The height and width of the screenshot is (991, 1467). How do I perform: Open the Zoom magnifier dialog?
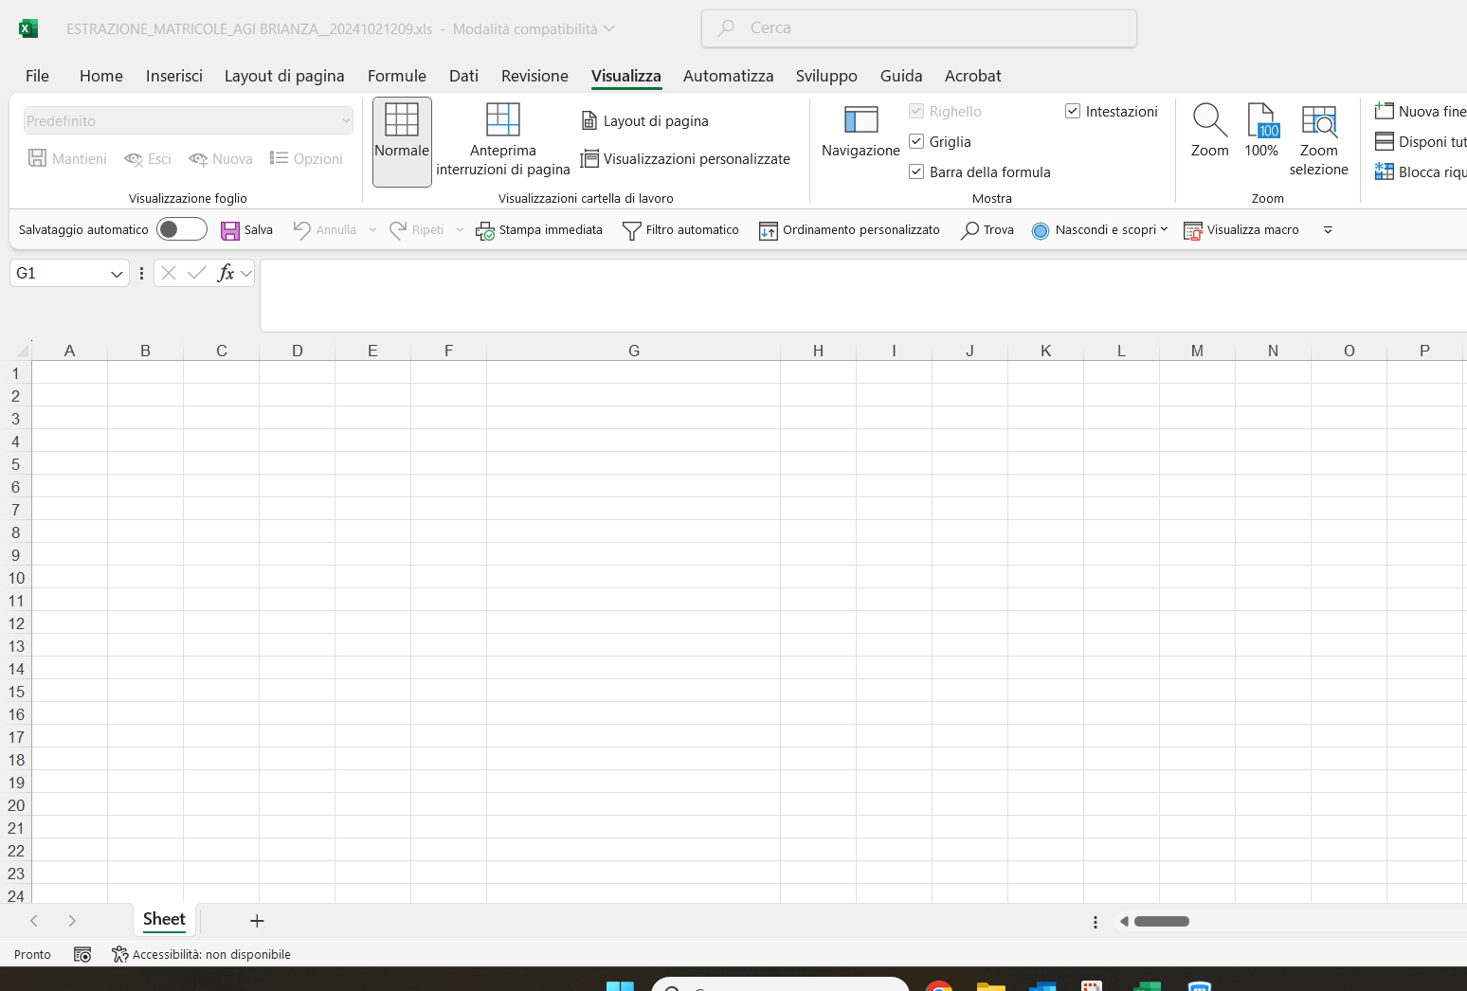(x=1209, y=120)
